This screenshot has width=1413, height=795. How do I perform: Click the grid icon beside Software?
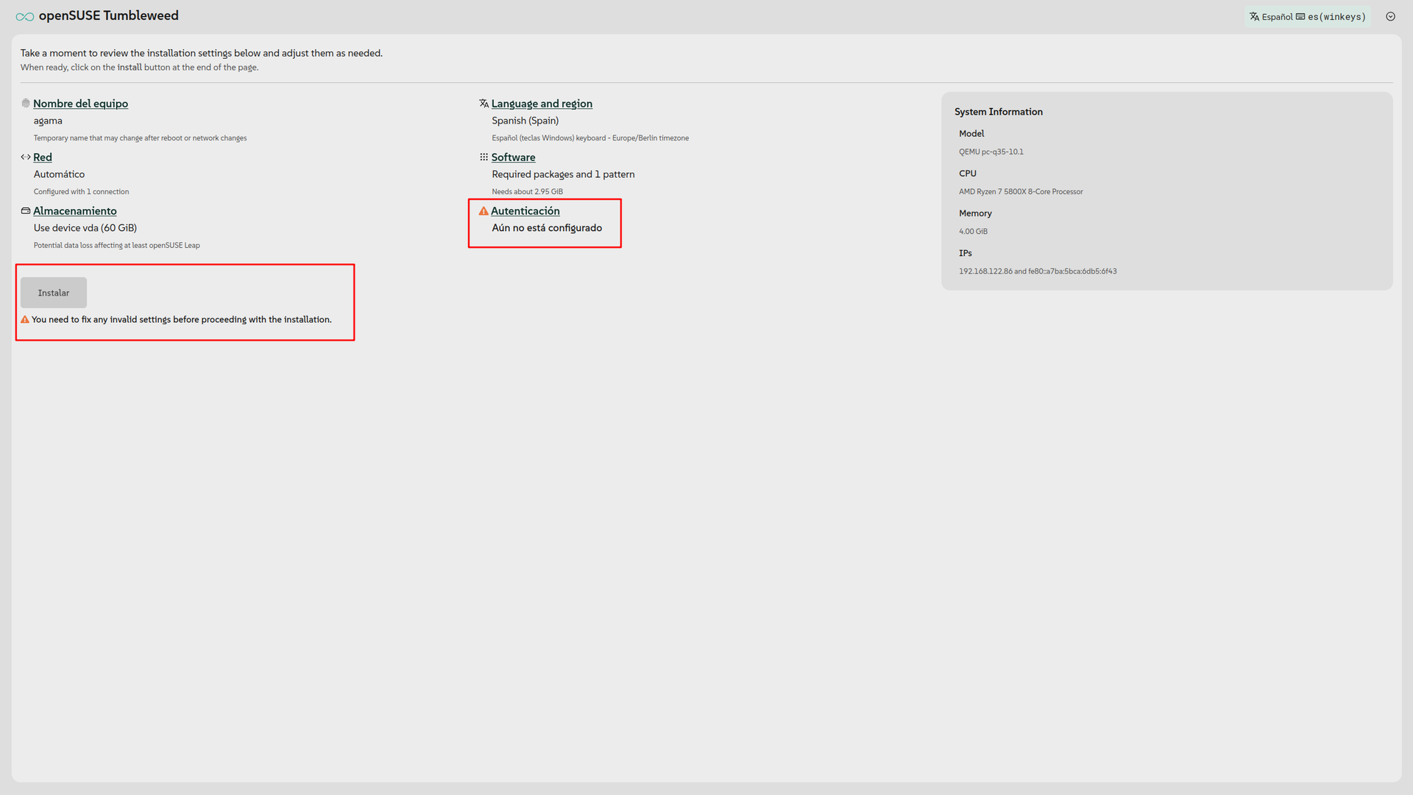tap(484, 157)
